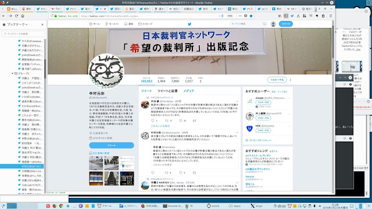
Task: Click the Twitter bird logo in page header
Action: (x=189, y=24)
